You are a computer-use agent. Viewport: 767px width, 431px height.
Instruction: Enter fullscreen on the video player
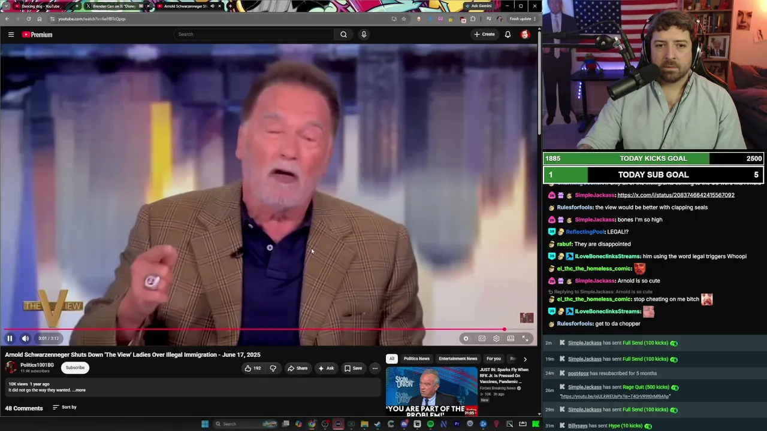(x=525, y=339)
